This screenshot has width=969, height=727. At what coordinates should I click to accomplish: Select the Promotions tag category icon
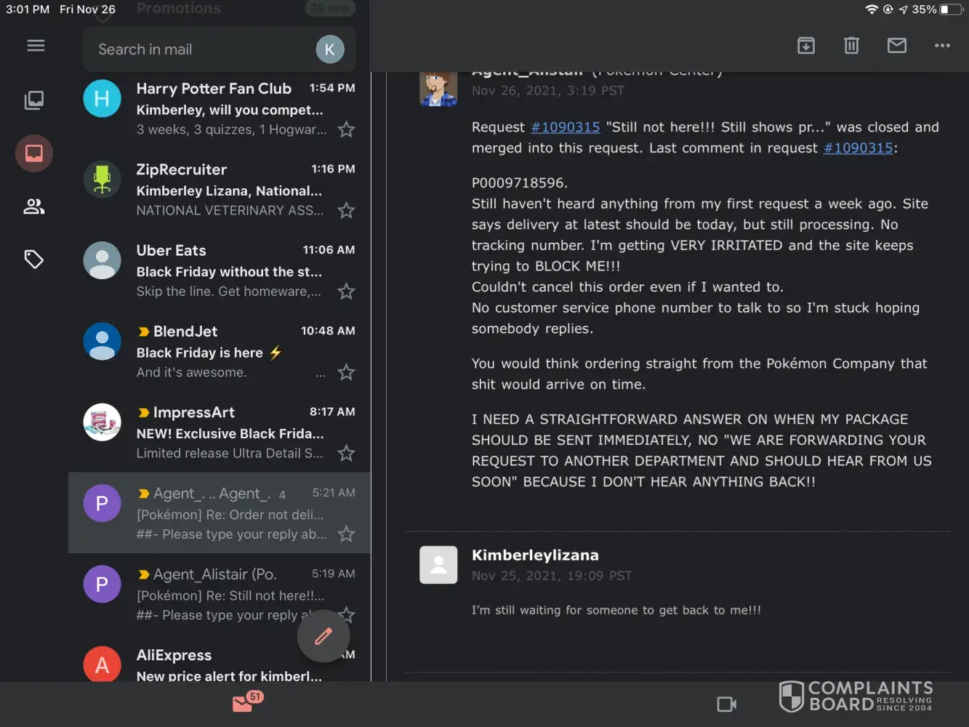[x=34, y=260]
